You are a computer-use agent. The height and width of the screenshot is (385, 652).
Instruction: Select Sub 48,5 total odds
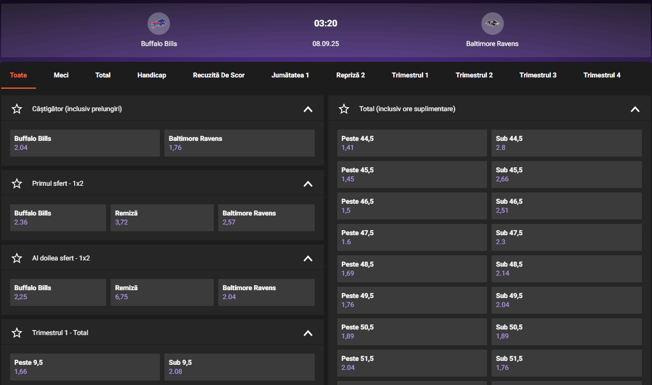[567, 269]
